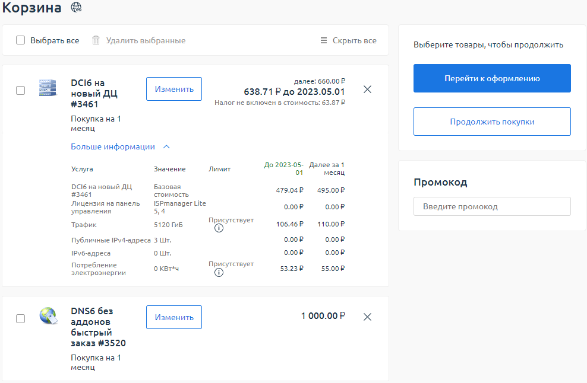Click Продолжить покупки button

click(x=492, y=122)
